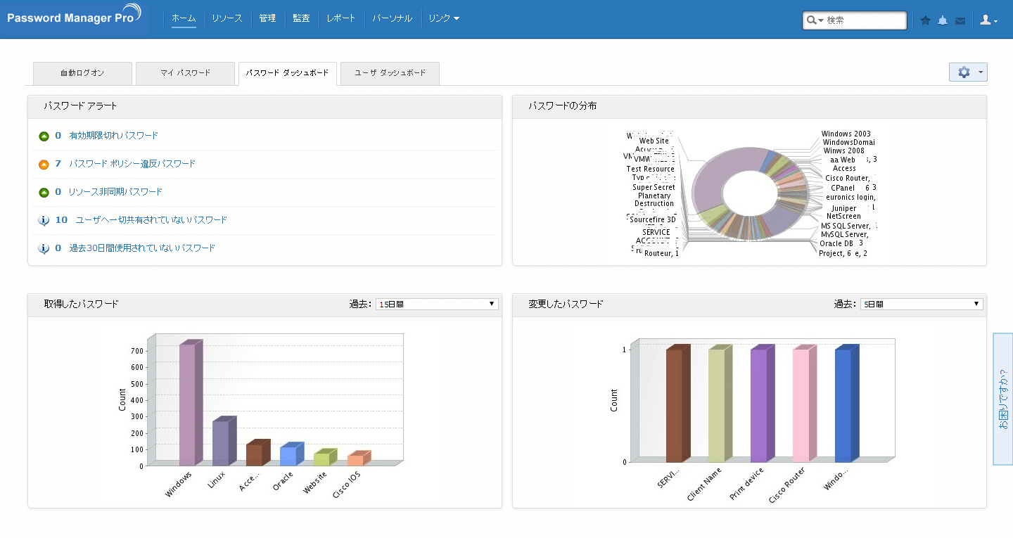This screenshot has height=538, width=1013.
Task: Click the blue Windo... bar in changed chart
Action: coord(847,404)
